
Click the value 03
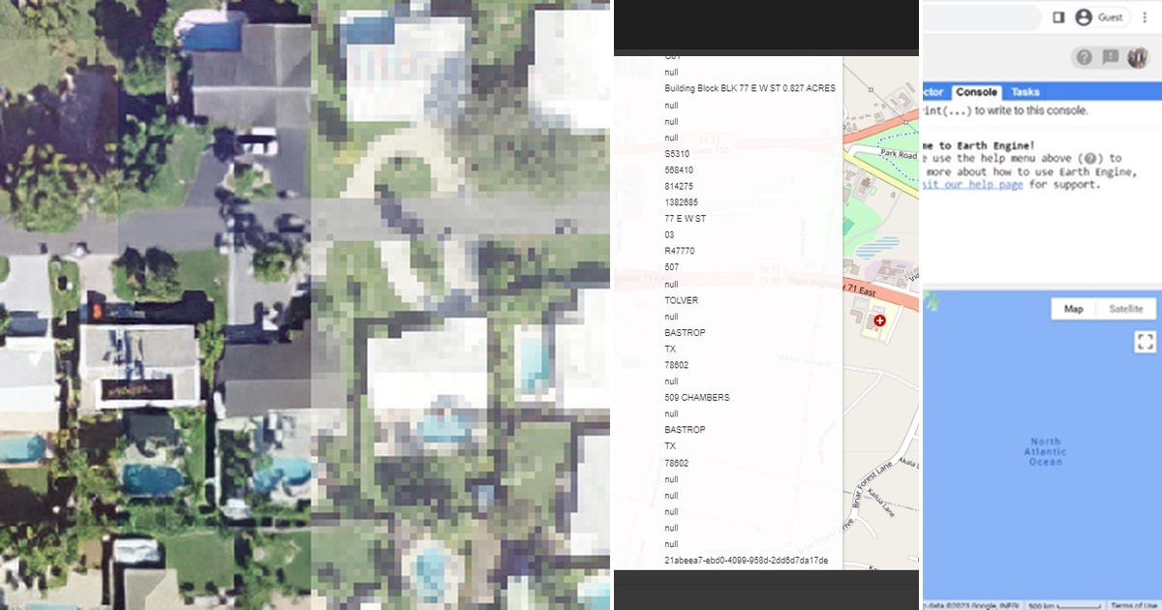tap(670, 234)
